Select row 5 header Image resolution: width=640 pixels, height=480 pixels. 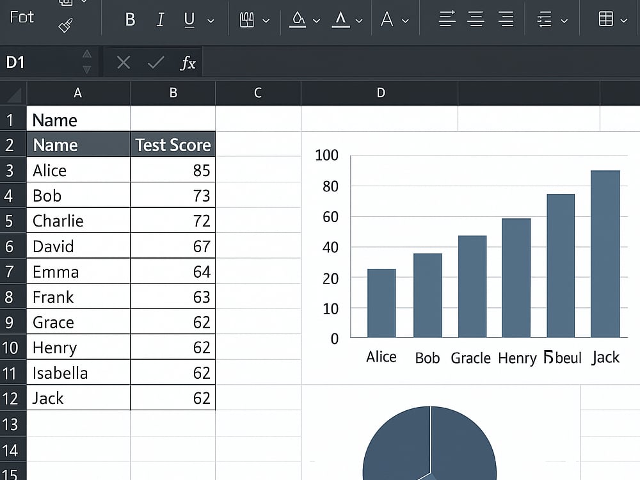[13, 220]
